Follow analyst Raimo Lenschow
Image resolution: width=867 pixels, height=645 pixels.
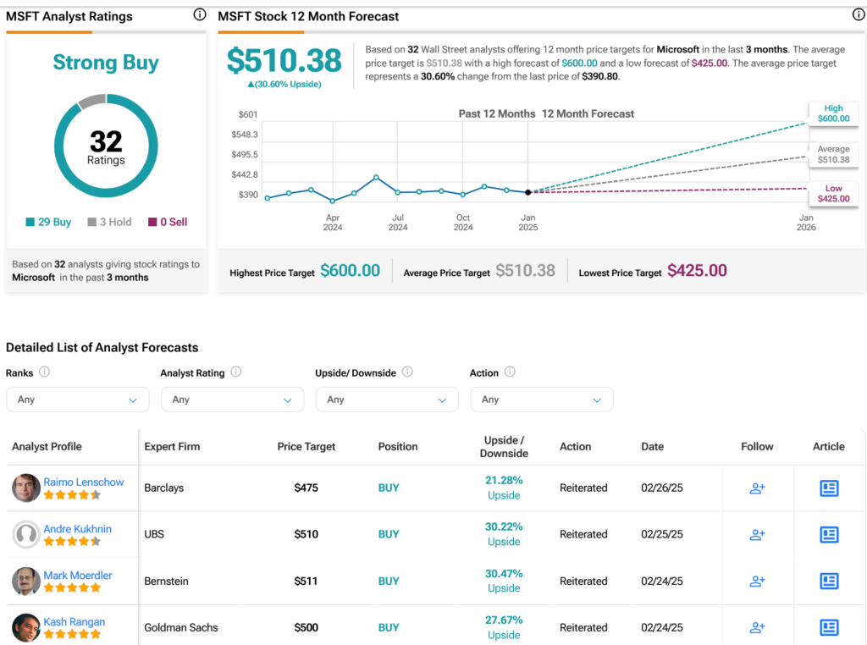(757, 488)
